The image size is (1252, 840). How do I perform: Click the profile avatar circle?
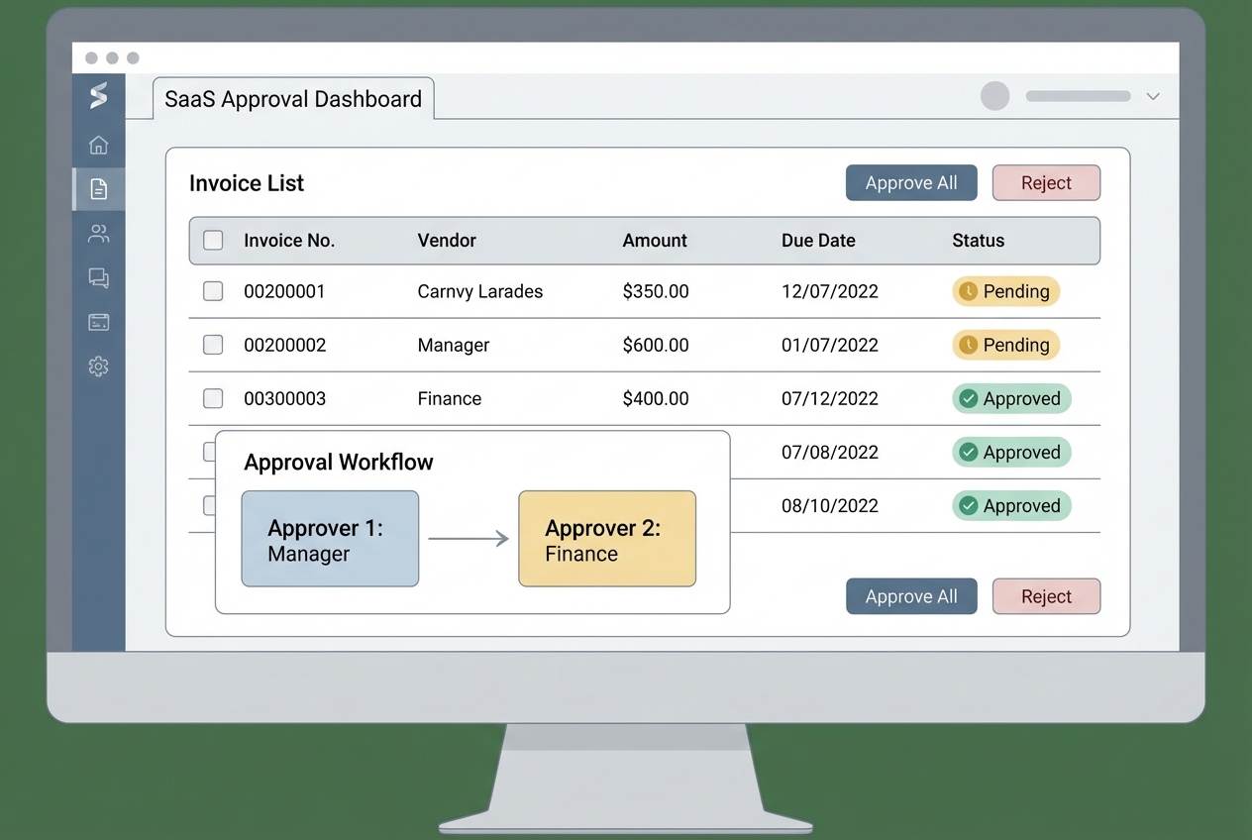pyautogui.click(x=993, y=96)
